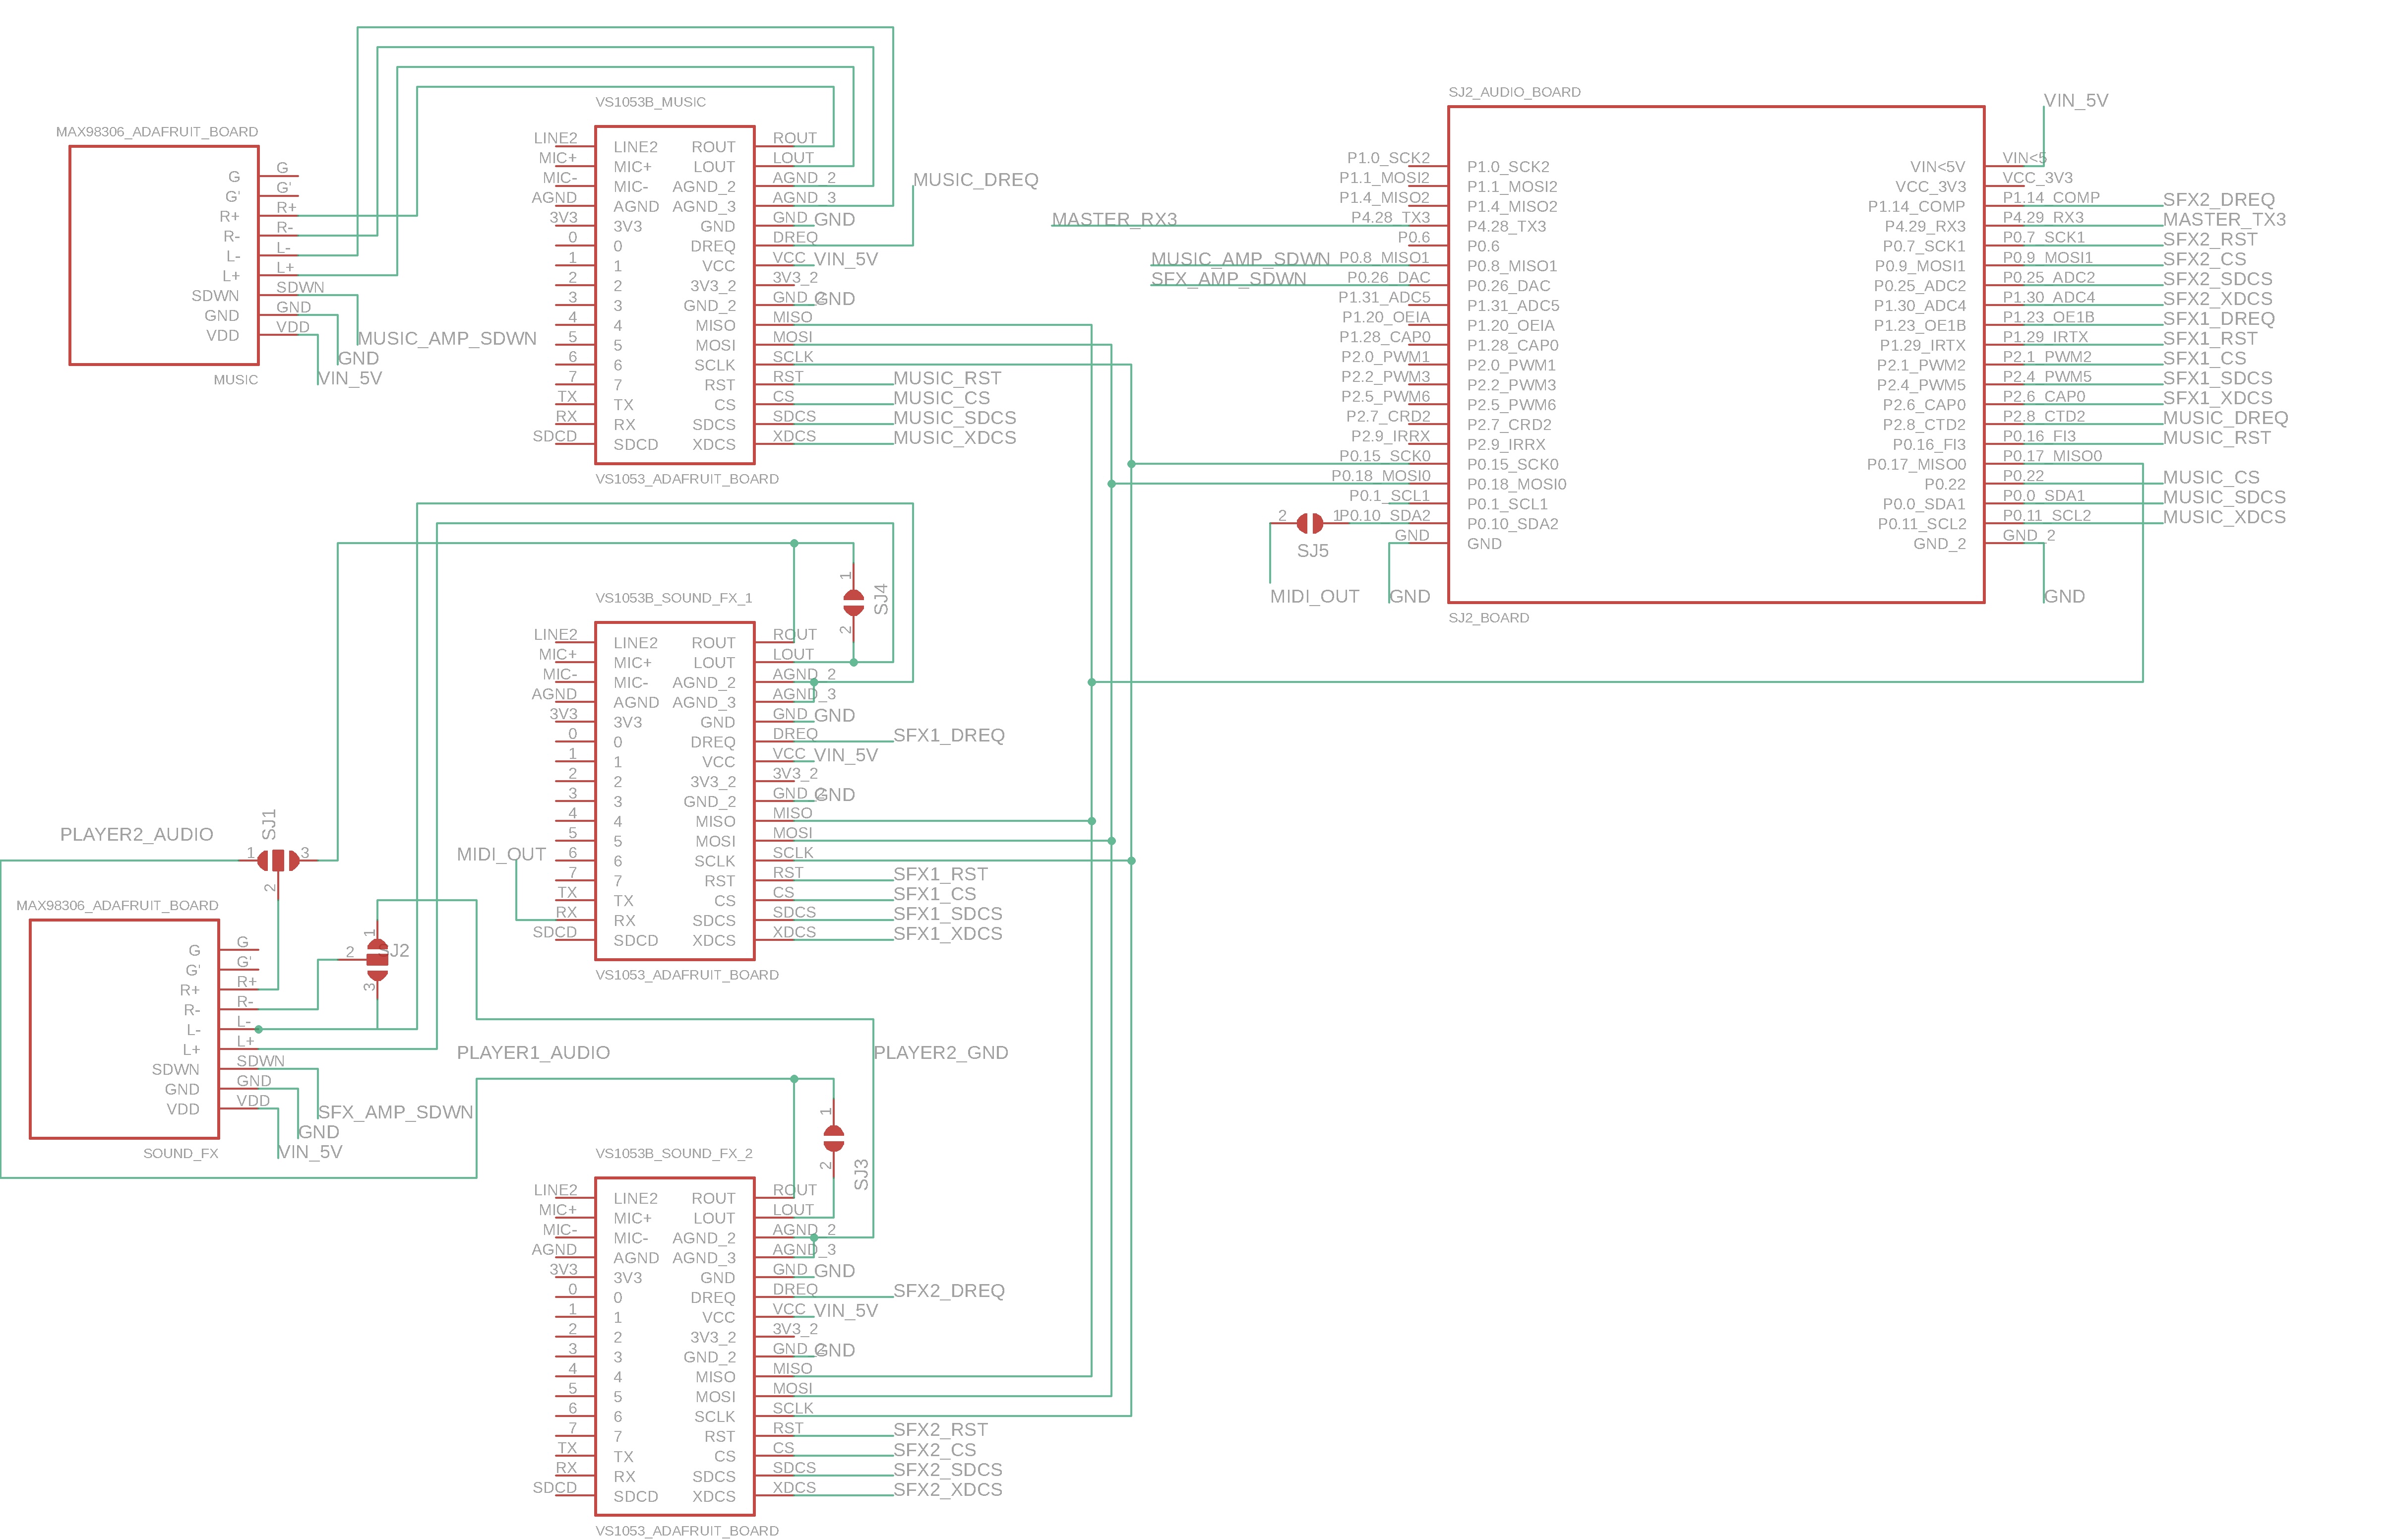Screen dimensions: 2393x1540
Task: Select SFX_AMP_SDWN label near SOUND_FX amplifier
Action: click(395, 1112)
